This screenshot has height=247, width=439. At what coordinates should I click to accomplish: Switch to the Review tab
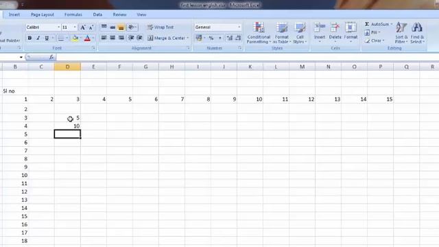tap(119, 14)
